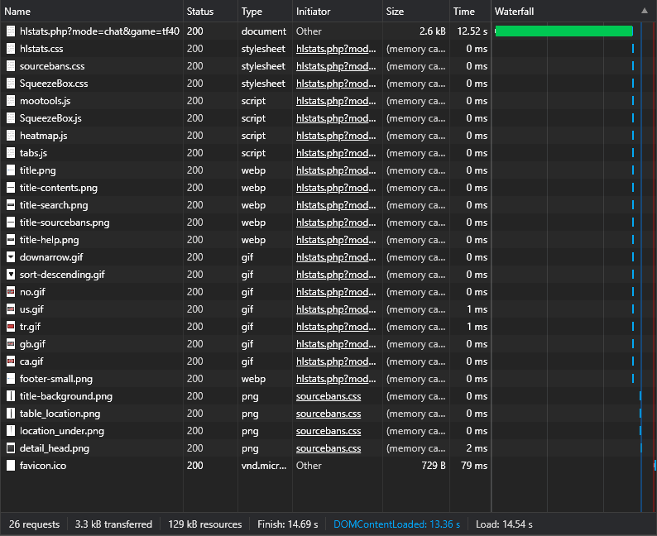
Task: Sort requests by the Size column
Action: (x=396, y=12)
